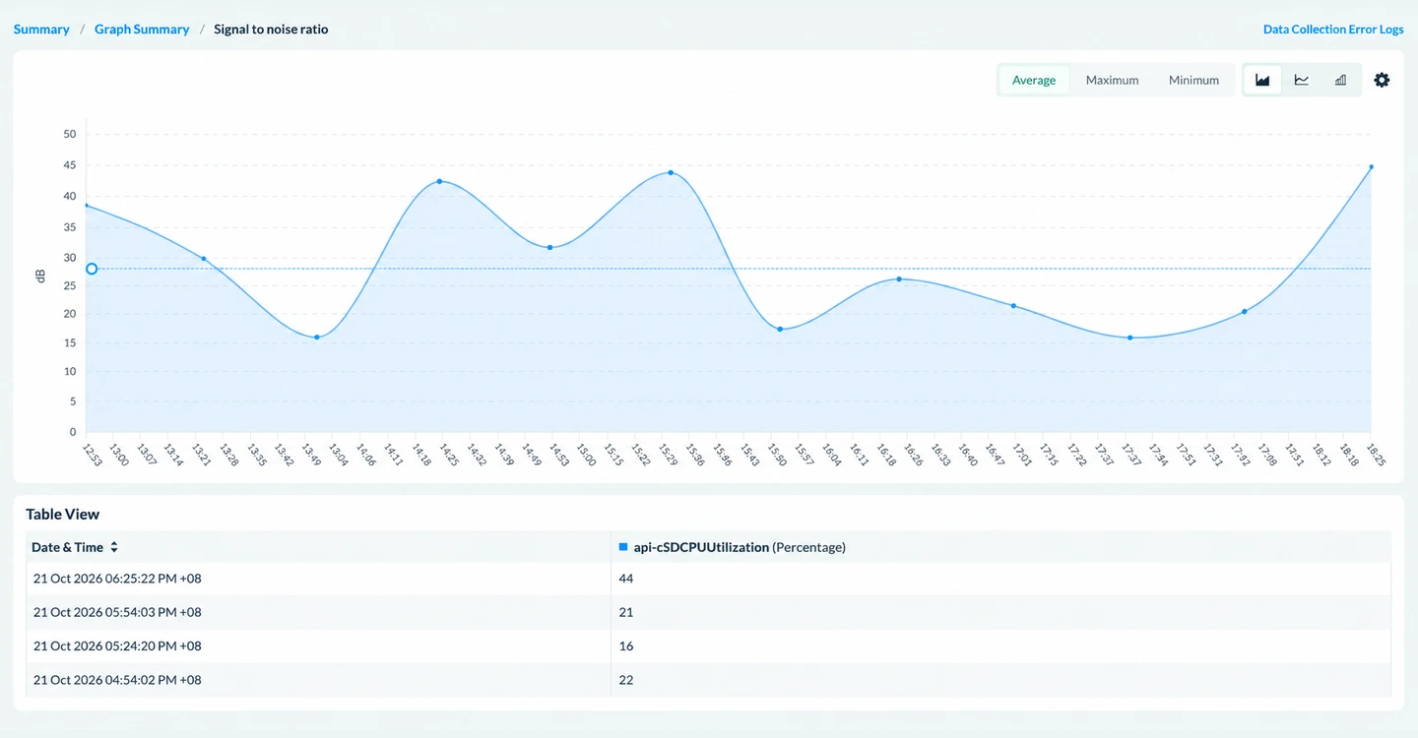Click the threshold circle marker on y-axis

[x=92, y=269]
